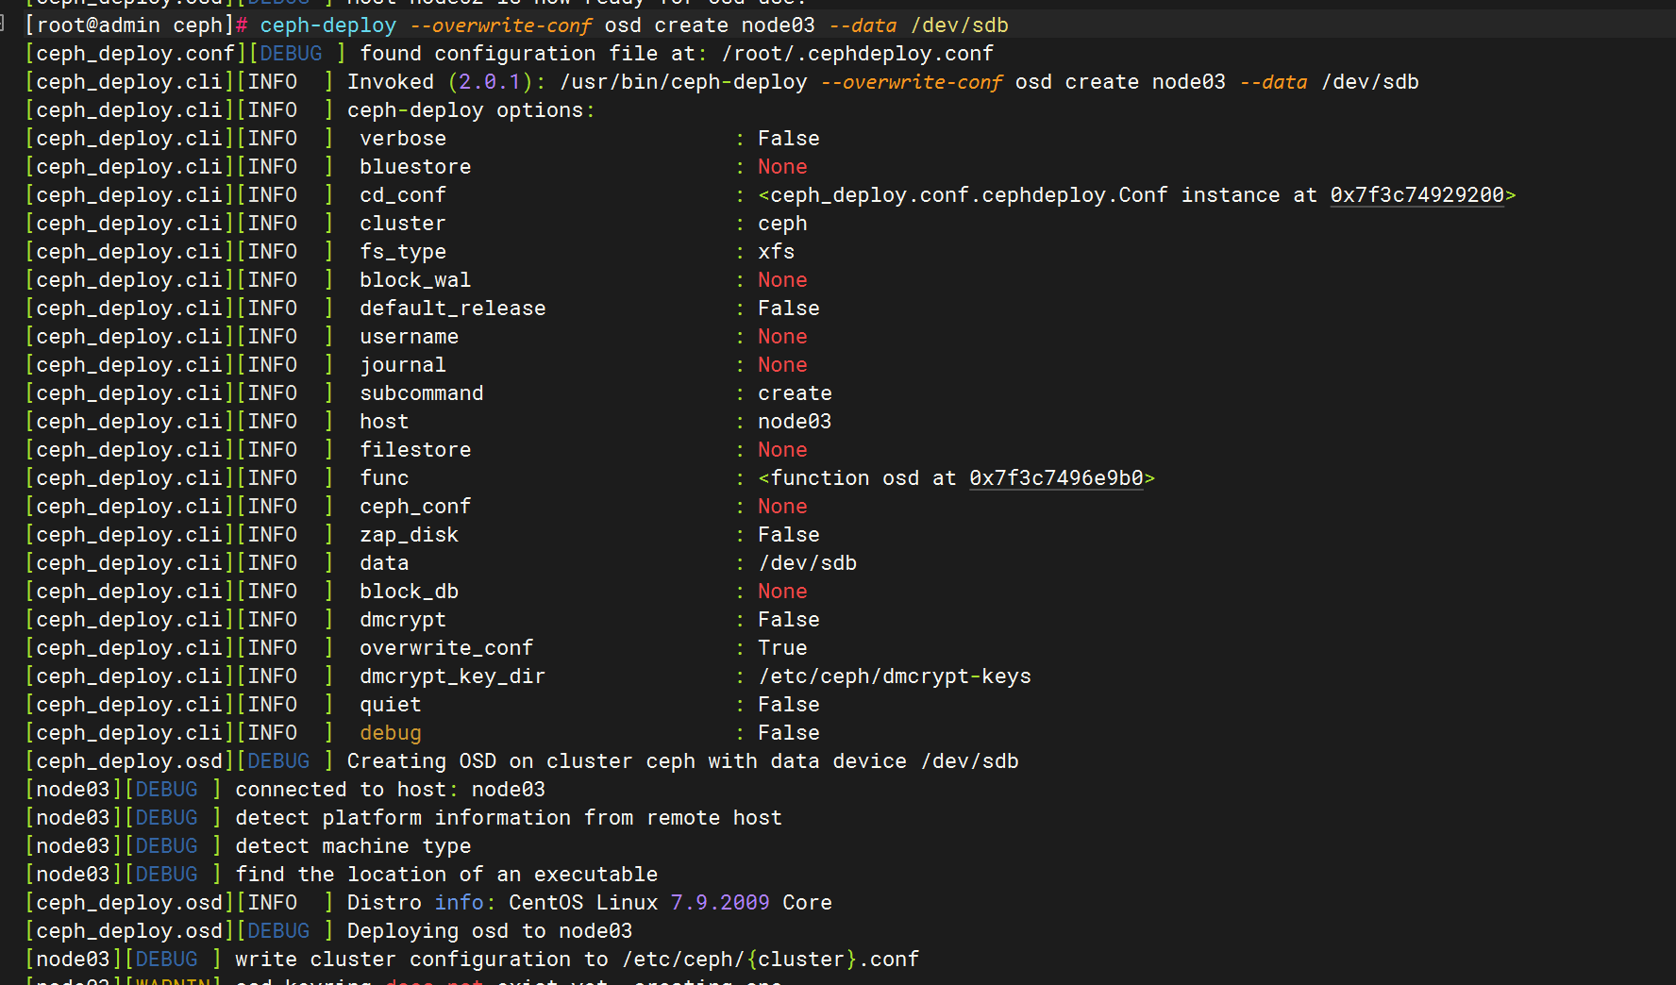Image resolution: width=1676 pixels, height=985 pixels.
Task: Click the DEBUG tag on the ceph_deploy.conf line
Action: pyautogui.click(x=291, y=54)
